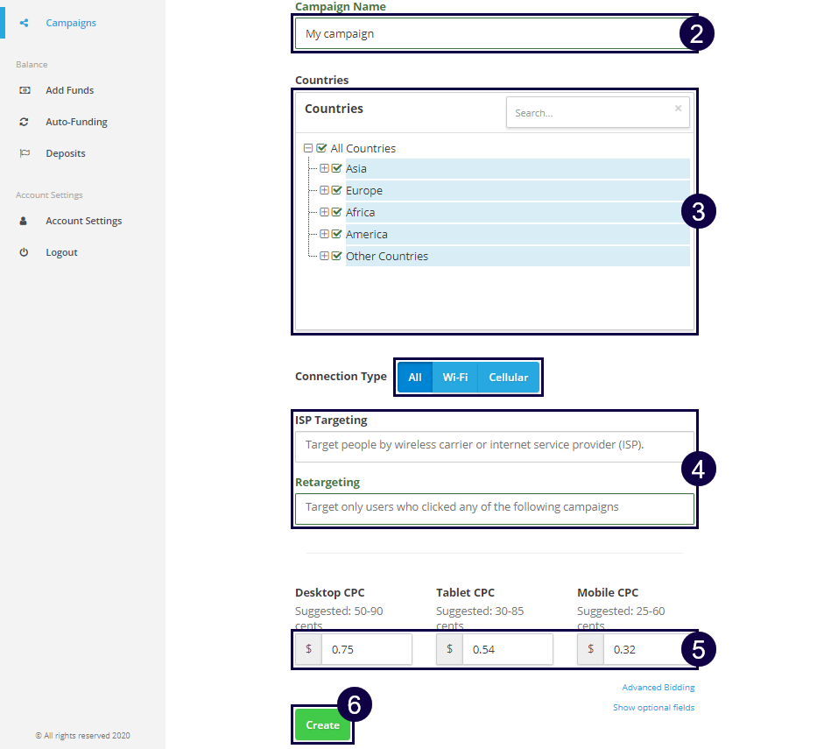The image size is (824, 749).
Task: Select the Wi-Fi connection type
Action: [454, 378]
